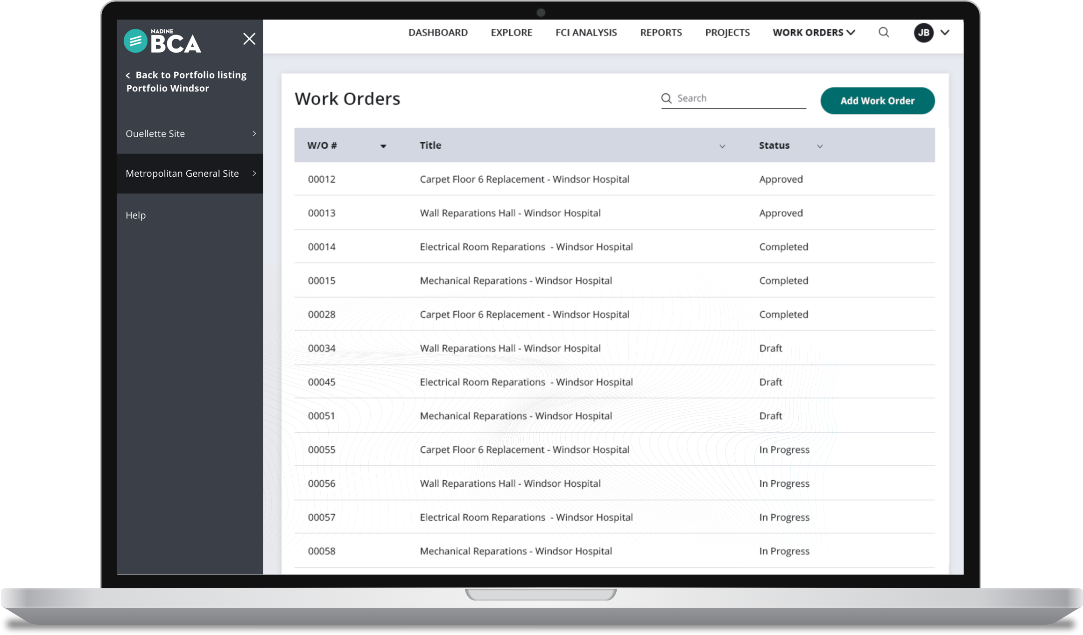Viewport: 1083px width, 635px height.
Task: Open Electrical Room Reparations title in row 00045
Action: [x=526, y=382]
